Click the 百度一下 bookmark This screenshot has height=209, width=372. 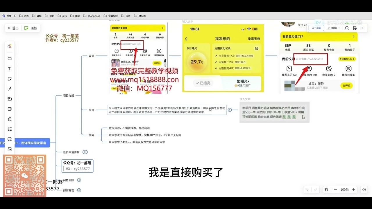(x=9, y=16)
